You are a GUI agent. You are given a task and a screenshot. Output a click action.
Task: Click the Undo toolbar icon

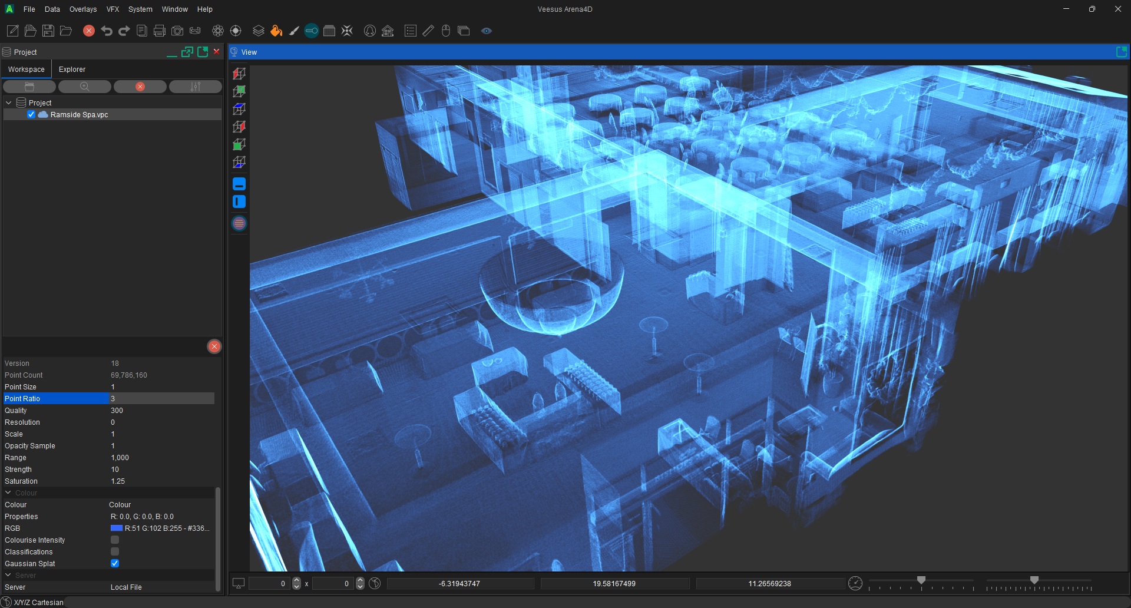coord(107,31)
